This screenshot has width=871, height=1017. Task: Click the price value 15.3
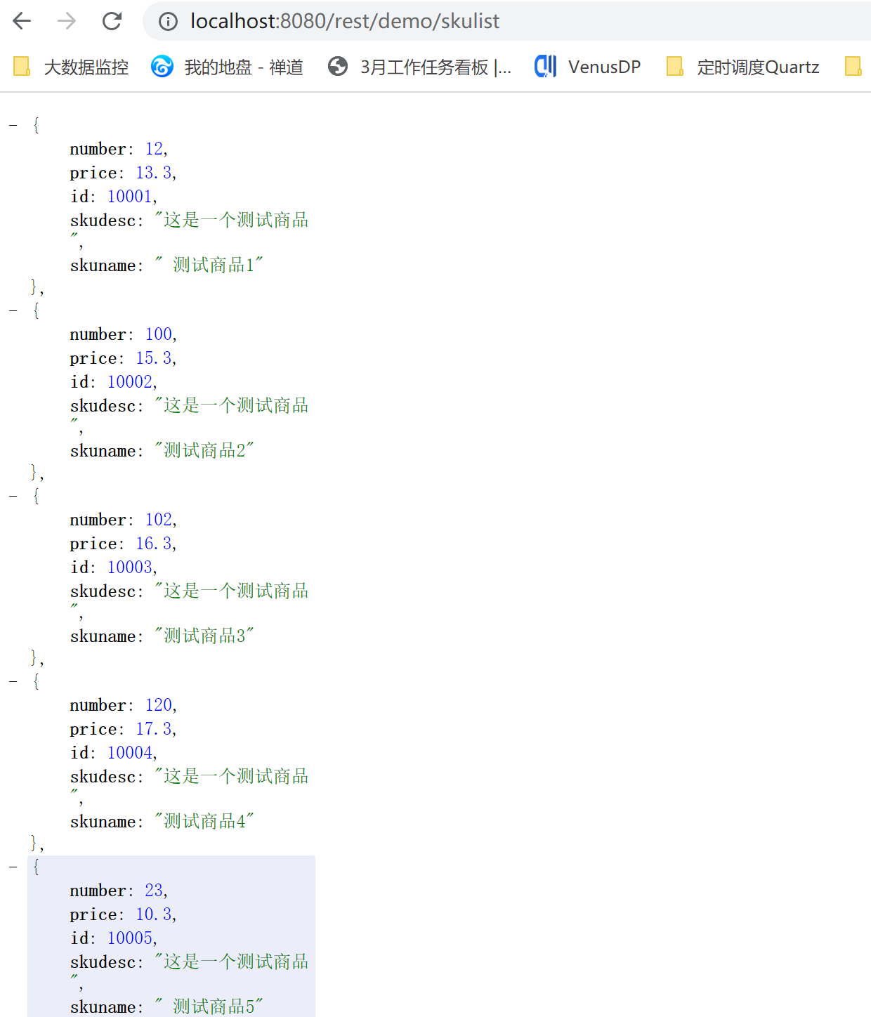(x=154, y=358)
